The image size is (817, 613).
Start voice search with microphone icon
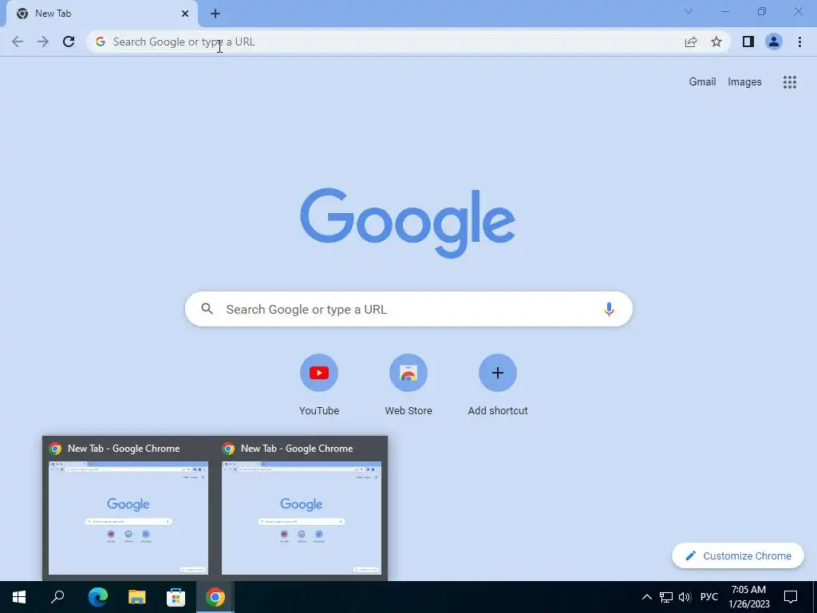pos(609,309)
